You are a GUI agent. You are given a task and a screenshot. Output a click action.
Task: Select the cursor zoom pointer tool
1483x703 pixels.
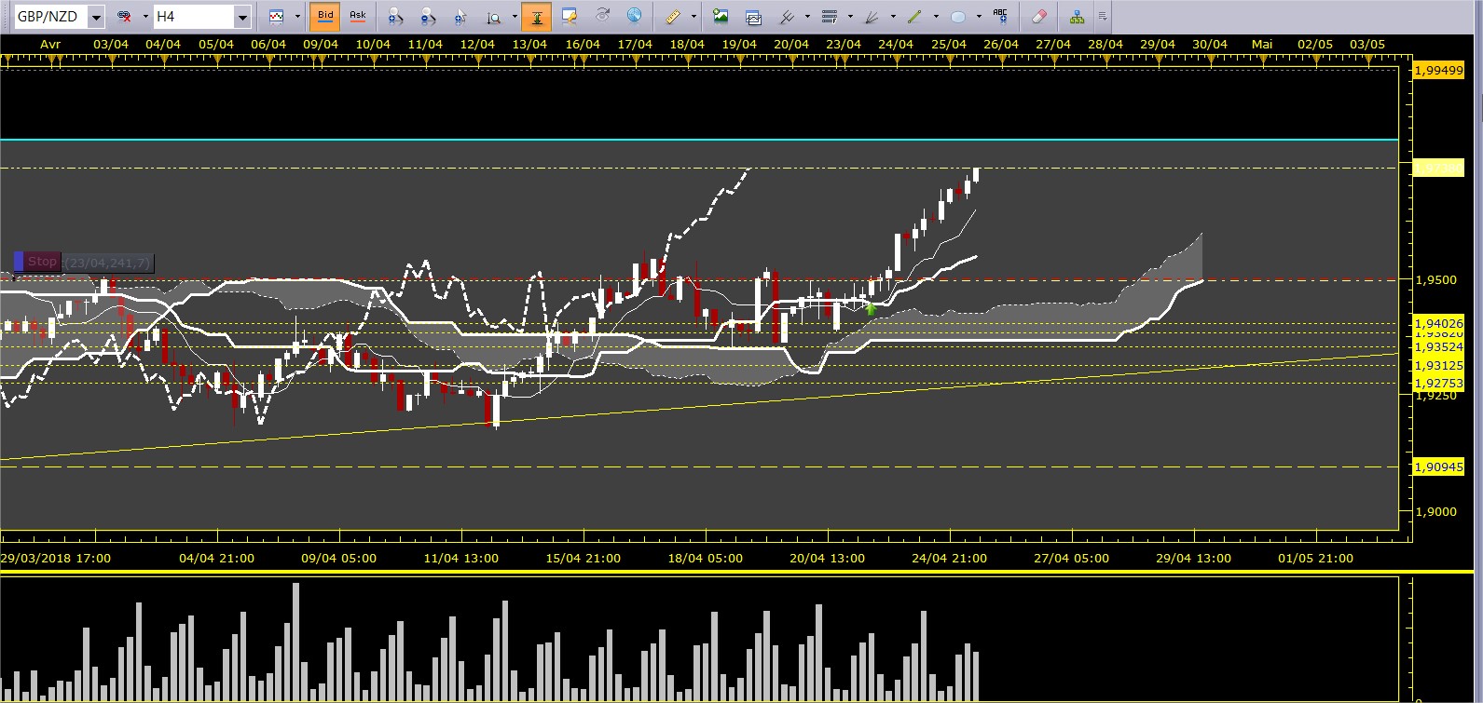pos(460,16)
